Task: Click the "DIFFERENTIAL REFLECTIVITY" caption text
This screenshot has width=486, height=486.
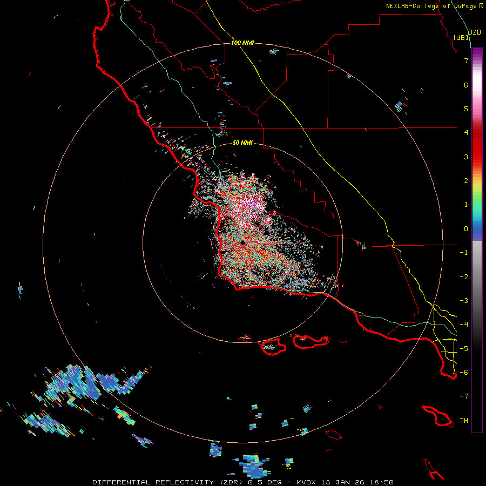Action: tap(153, 482)
